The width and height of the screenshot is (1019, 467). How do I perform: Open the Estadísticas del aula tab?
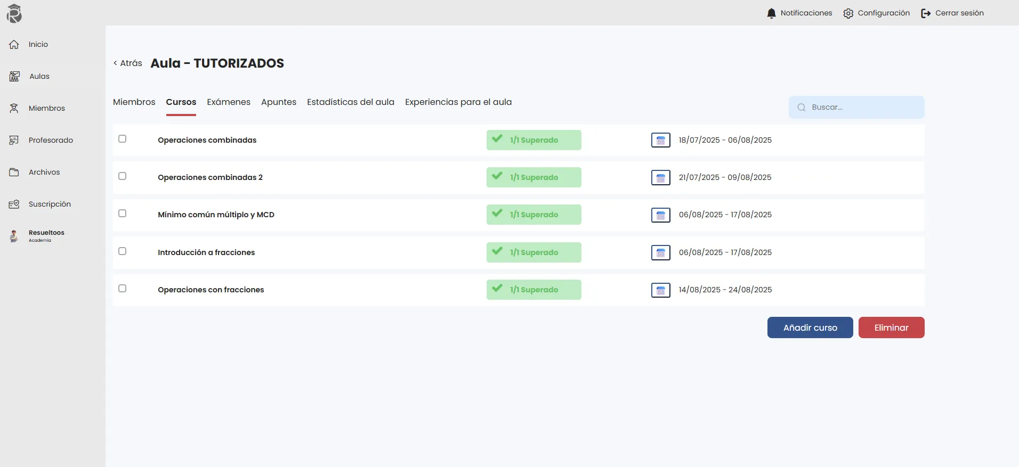pyautogui.click(x=351, y=102)
